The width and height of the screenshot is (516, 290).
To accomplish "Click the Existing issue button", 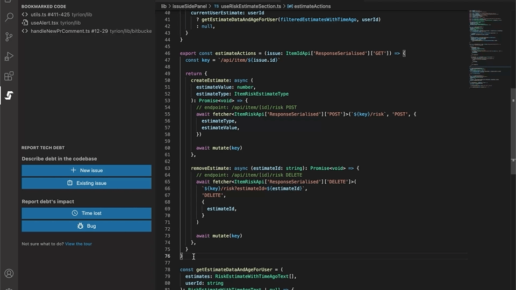I will coord(87,183).
